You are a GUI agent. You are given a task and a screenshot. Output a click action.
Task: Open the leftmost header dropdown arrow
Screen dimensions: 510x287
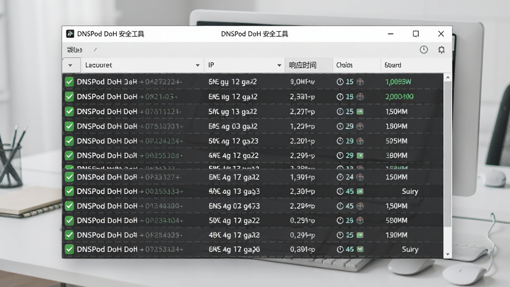(x=70, y=65)
